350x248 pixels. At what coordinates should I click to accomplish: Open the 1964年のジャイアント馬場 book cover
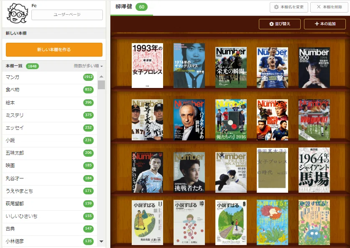coord(314,170)
